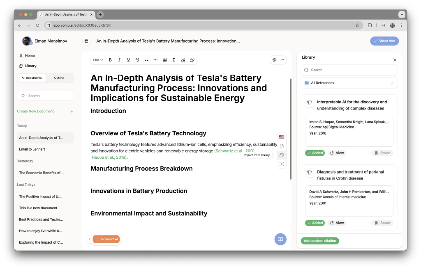Bookmark this page with the star icon
The height and width of the screenshot is (269, 421).
coord(357,25)
